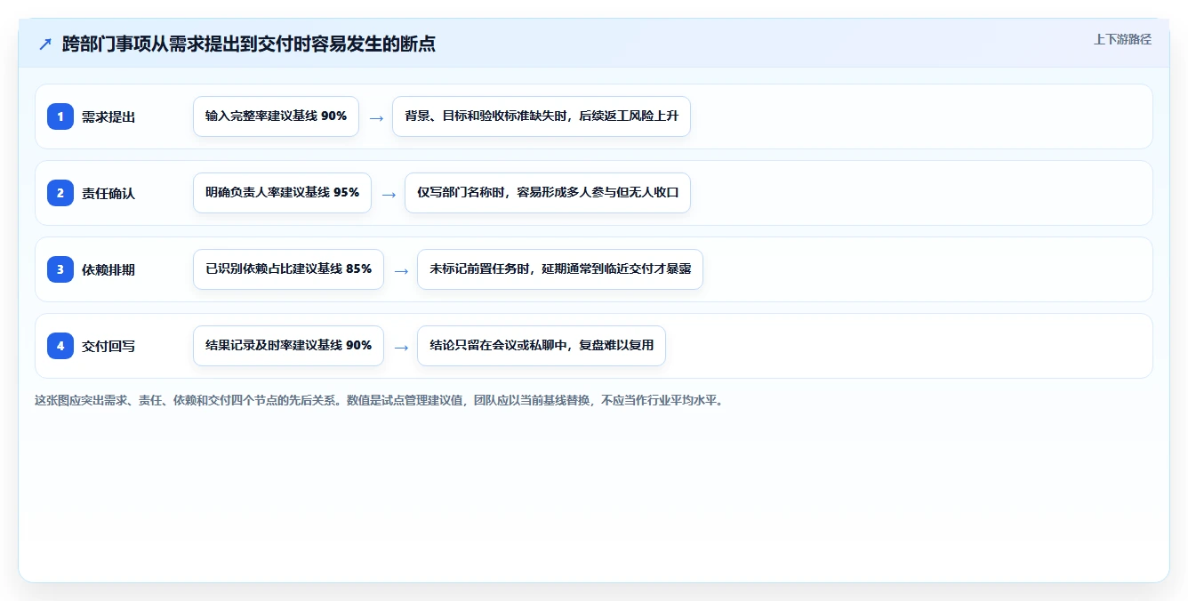Click the footnote text starting with 这张图应突出
This screenshot has height=601, width=1188.
[x=381, y=400]
